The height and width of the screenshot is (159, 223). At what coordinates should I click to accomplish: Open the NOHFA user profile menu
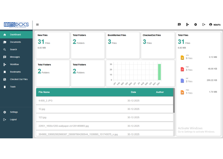pos(215,25)
